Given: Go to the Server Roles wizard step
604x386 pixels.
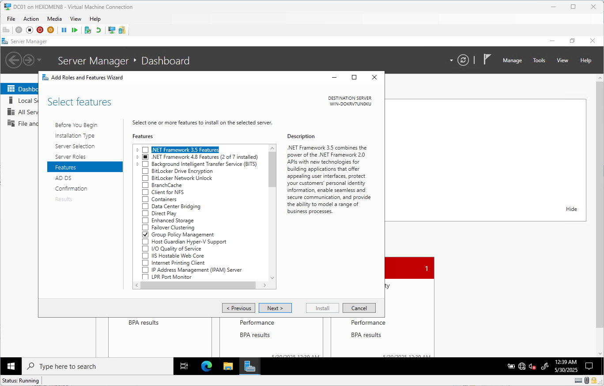Looking at the screenshot, I should 70,157.
